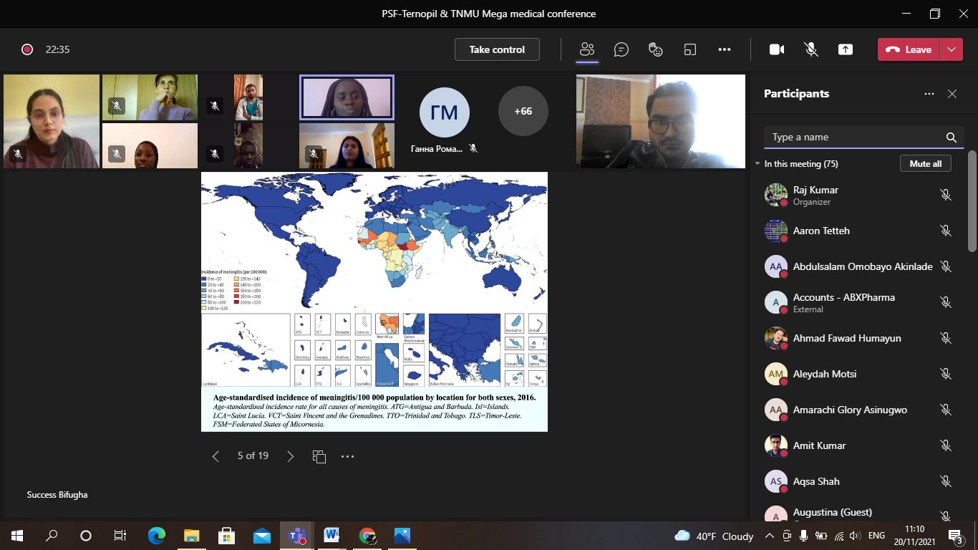Open the dropdown arrow beside Leave
Image resolution: width=978 pixels, height=550 pixels.
(x=952, y=49)
